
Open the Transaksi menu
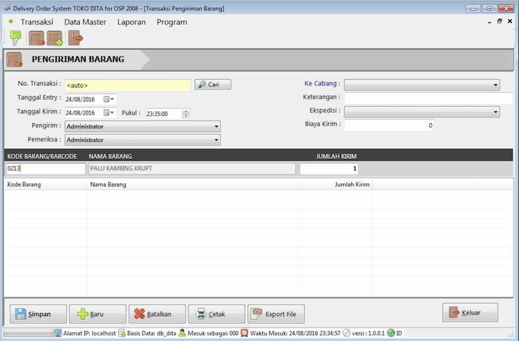pos(36,22)
